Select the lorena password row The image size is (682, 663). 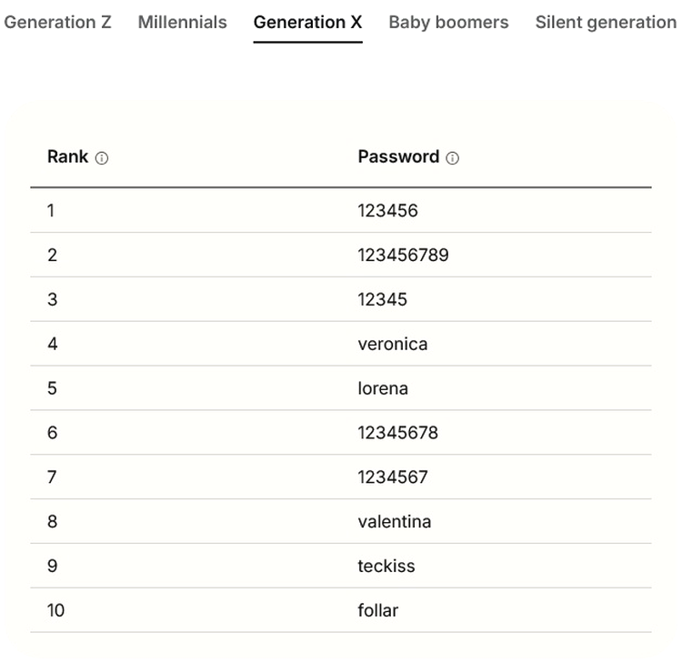coord(383,388)
